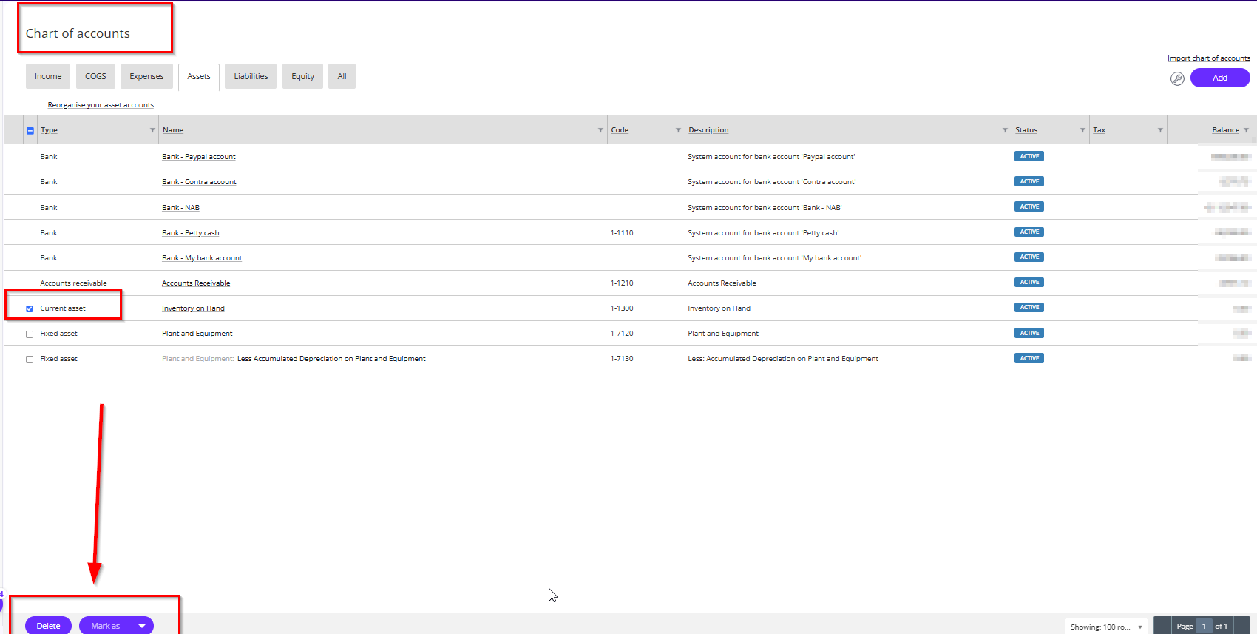Image resolution: width=1257 pixels, height=634 pixels.
Task: Open the wrench settings icon near Add
Action: [x=1177, y=78]
